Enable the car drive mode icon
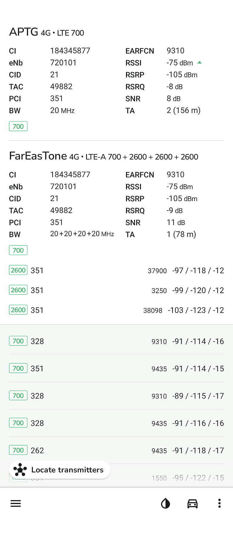Screen dimensions: 233x546 click(x=192, y=503)
